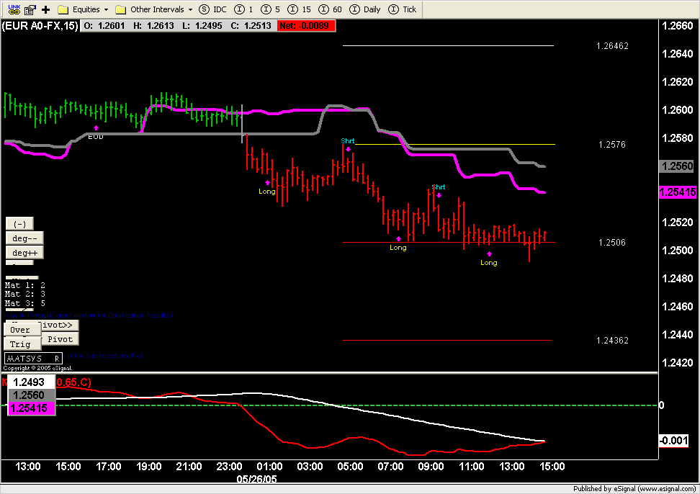700x494 pixels.
Task: Click the L: 1.2495 low value
Action: coord(202,26)
